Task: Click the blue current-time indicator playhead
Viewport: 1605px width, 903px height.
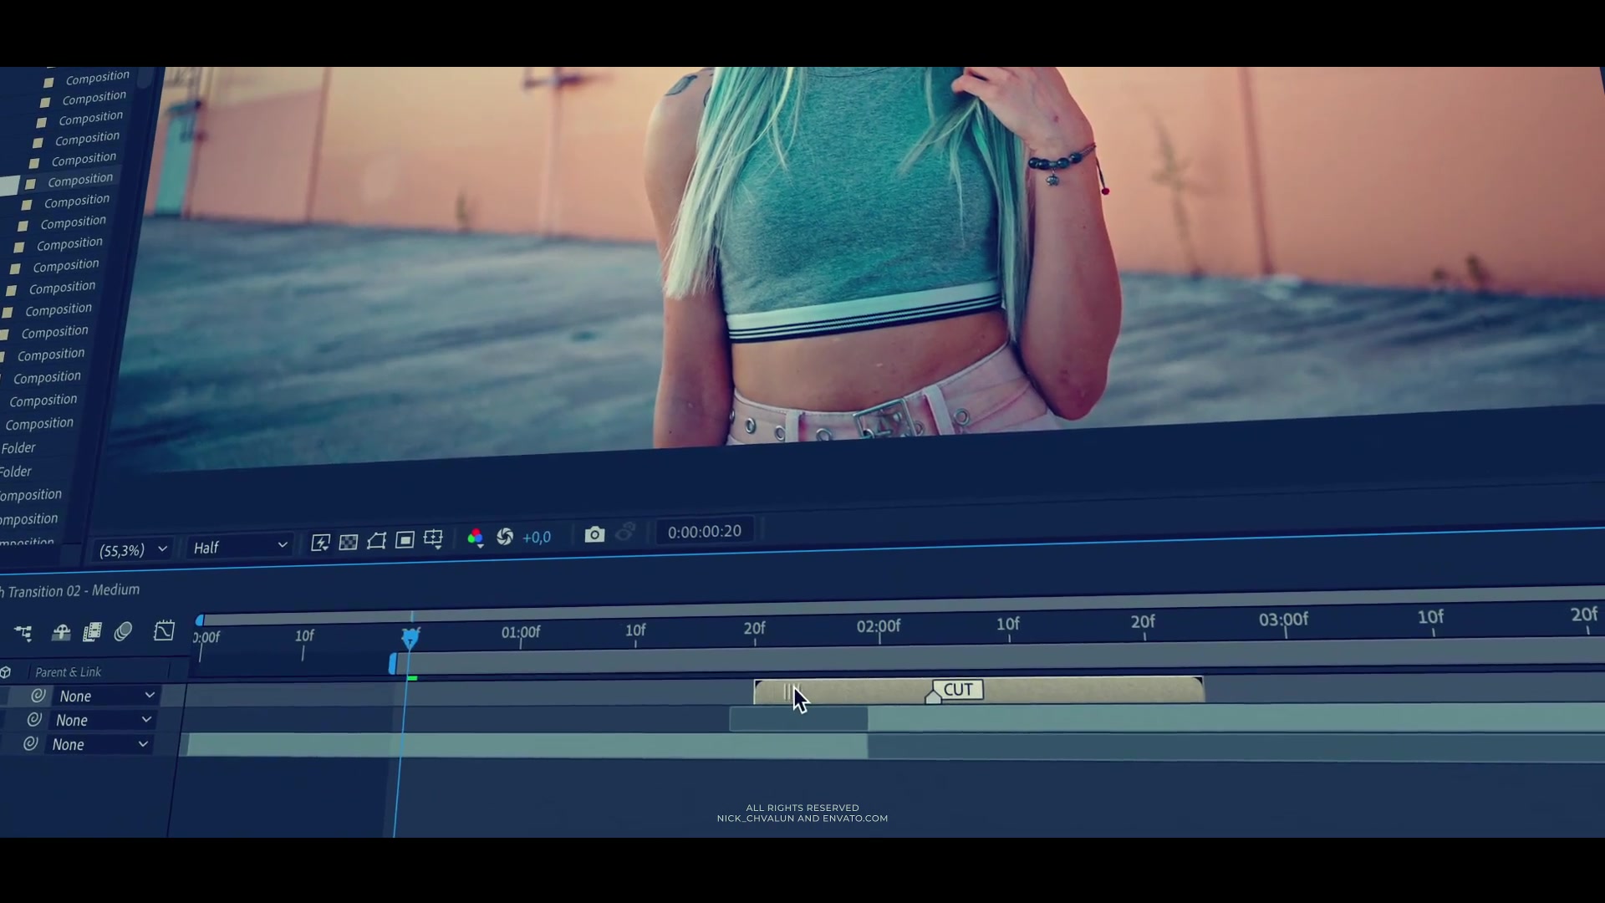Action: pyautogui.click(x=410, y=639)
